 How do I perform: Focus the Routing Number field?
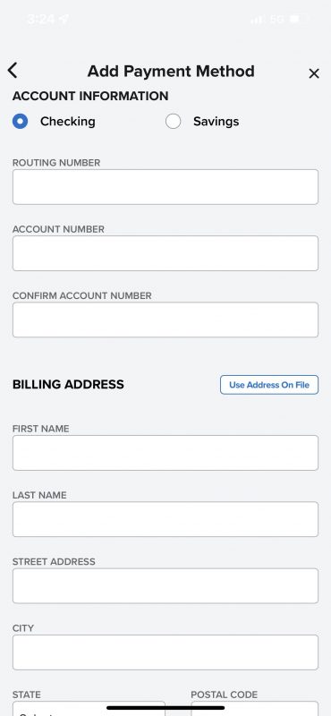165,187
